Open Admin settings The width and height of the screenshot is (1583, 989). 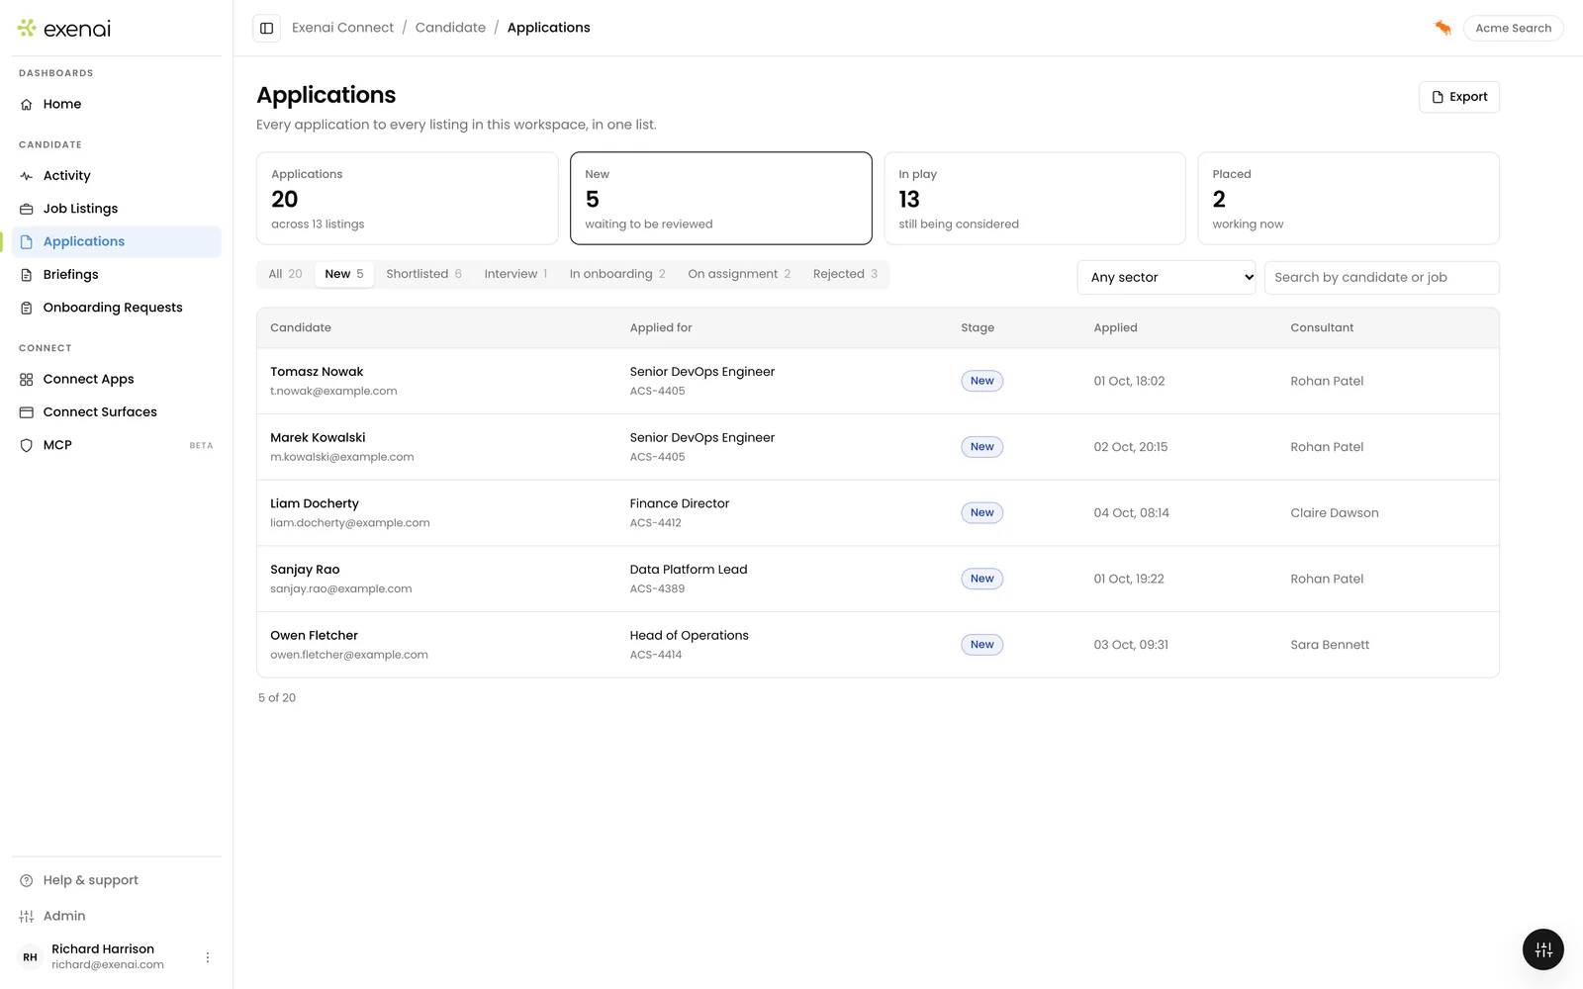[x=117, y=916]
